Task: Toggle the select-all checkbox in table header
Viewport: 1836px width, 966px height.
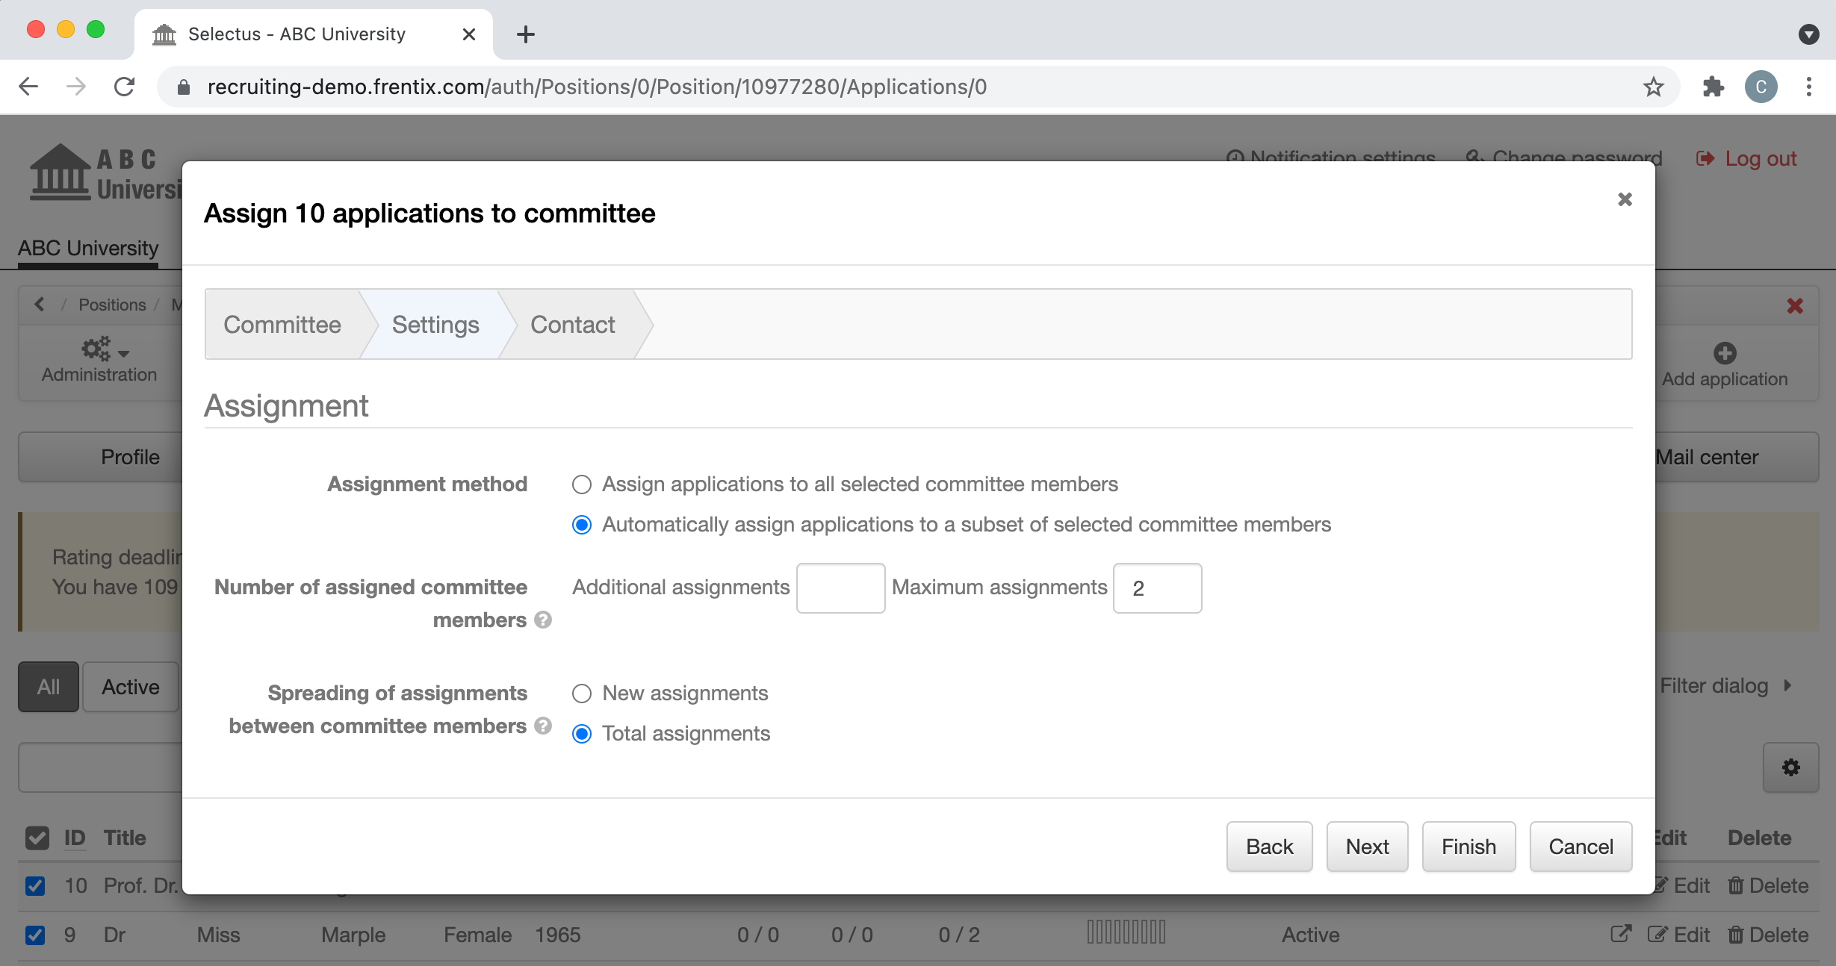Action: tap(37, 838)
